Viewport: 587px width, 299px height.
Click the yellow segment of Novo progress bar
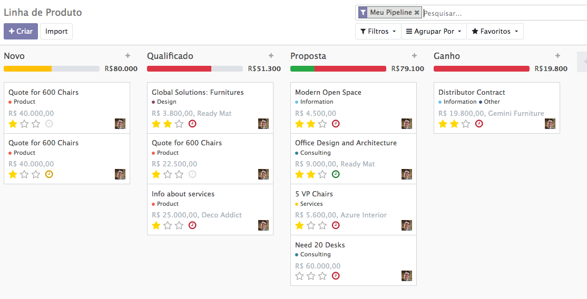tap(28, 69)
